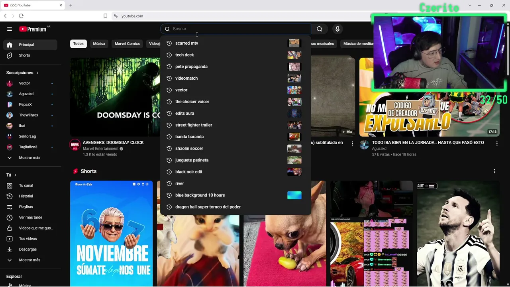This screenshot has height=287, width=510.
Task: Open Descargas in sidebar
Action: [x=30, y=249]
